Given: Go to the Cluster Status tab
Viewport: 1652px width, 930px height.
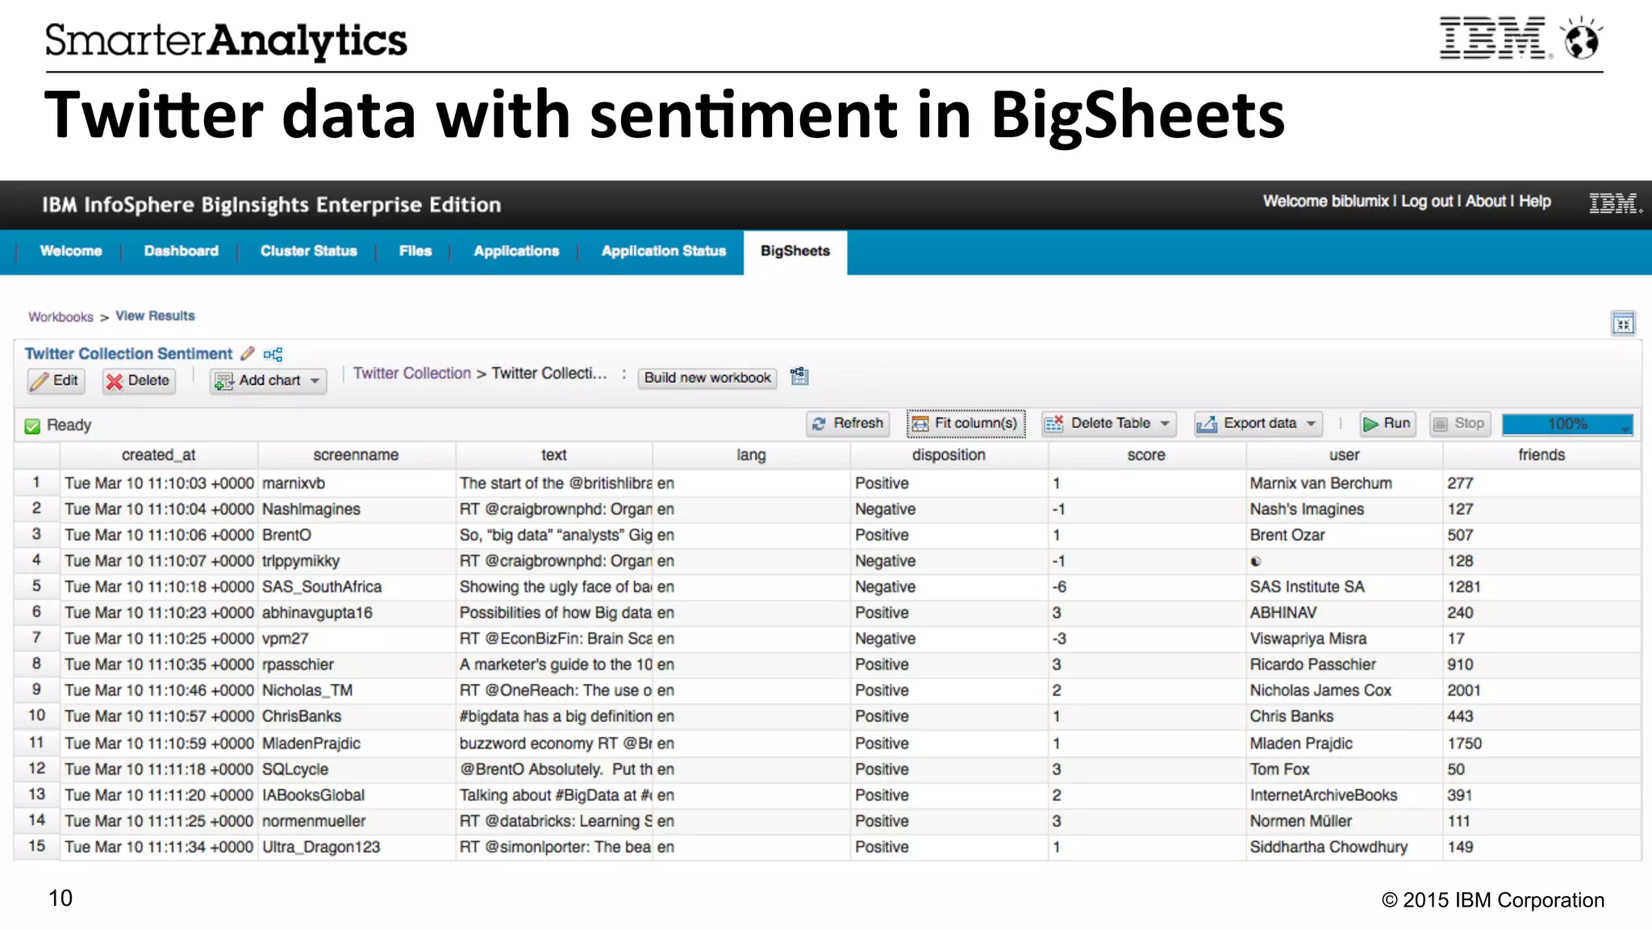Looking at the screenshot, I should [309, 251].
